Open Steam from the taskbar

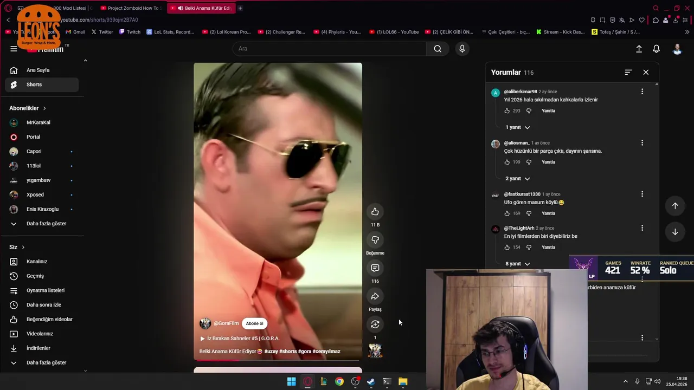371,381
